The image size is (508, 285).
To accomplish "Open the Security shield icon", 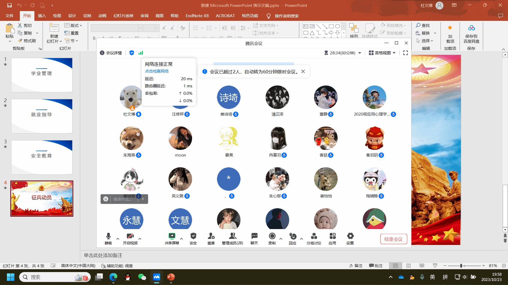I will coord(193,236).
